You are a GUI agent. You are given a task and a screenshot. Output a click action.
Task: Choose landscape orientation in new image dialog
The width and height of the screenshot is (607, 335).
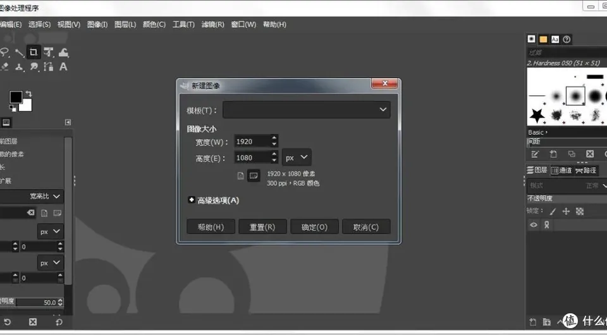point(254,176)
